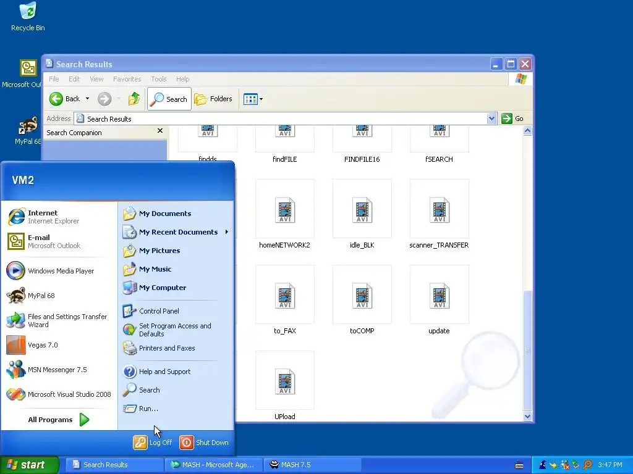
Task: Open Search from the Start menu
Action: 176,390
